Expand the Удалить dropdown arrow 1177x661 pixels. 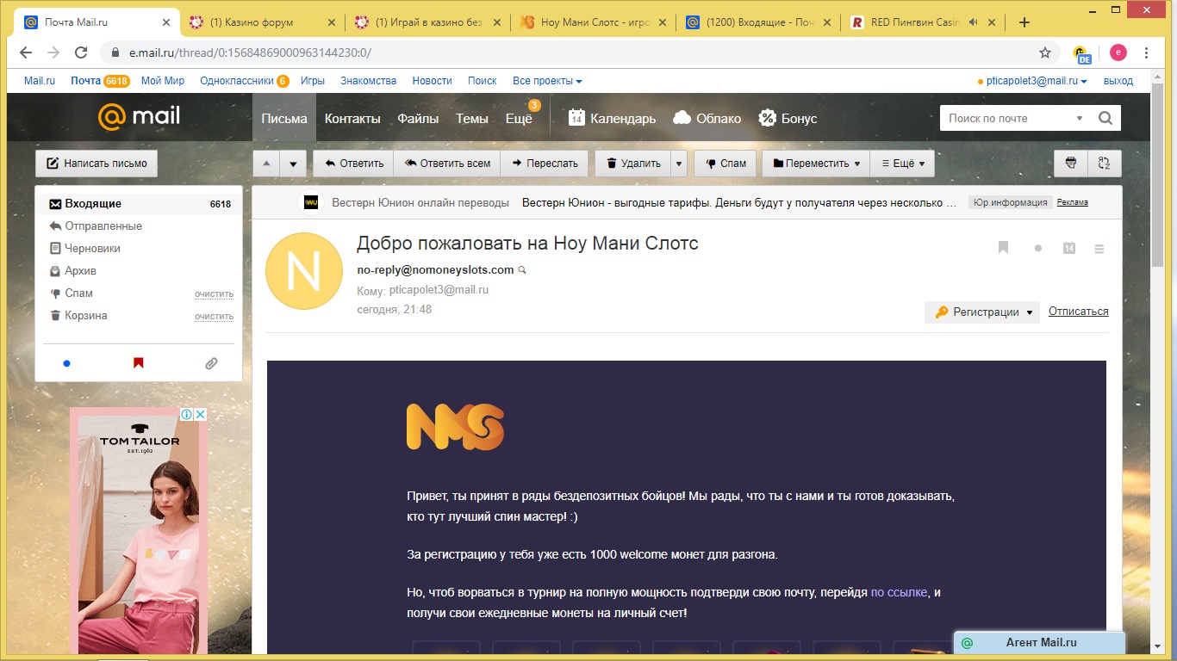coord(679,164)
